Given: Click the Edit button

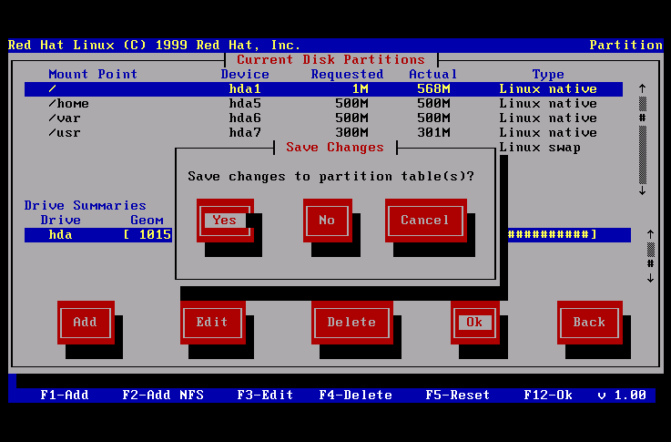Looking at the screenshot, I should [213, 322].
